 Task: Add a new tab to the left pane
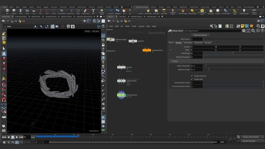[98, 17]
